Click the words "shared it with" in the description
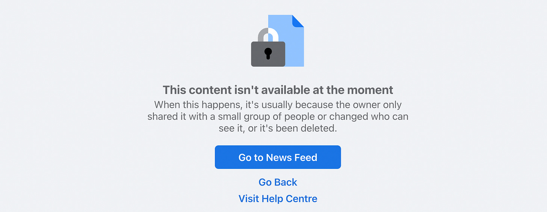The height and width of the screenshot is (212, 547). [x=177, y=116]
